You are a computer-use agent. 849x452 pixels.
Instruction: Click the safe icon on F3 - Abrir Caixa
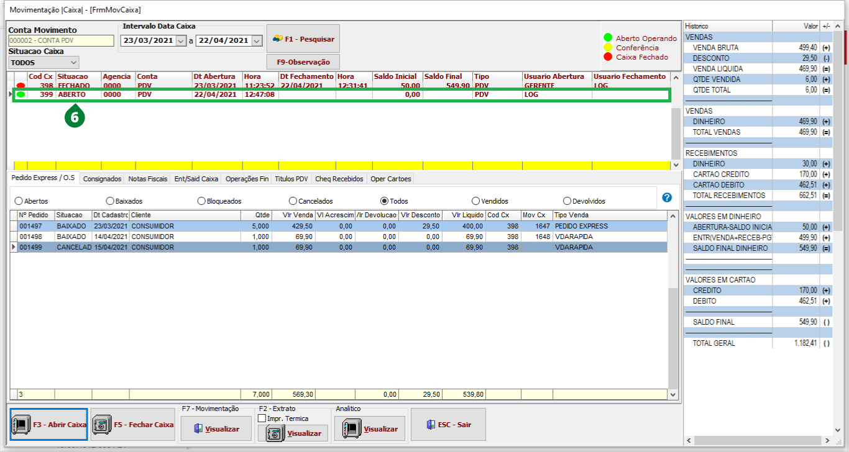point(21,425)
